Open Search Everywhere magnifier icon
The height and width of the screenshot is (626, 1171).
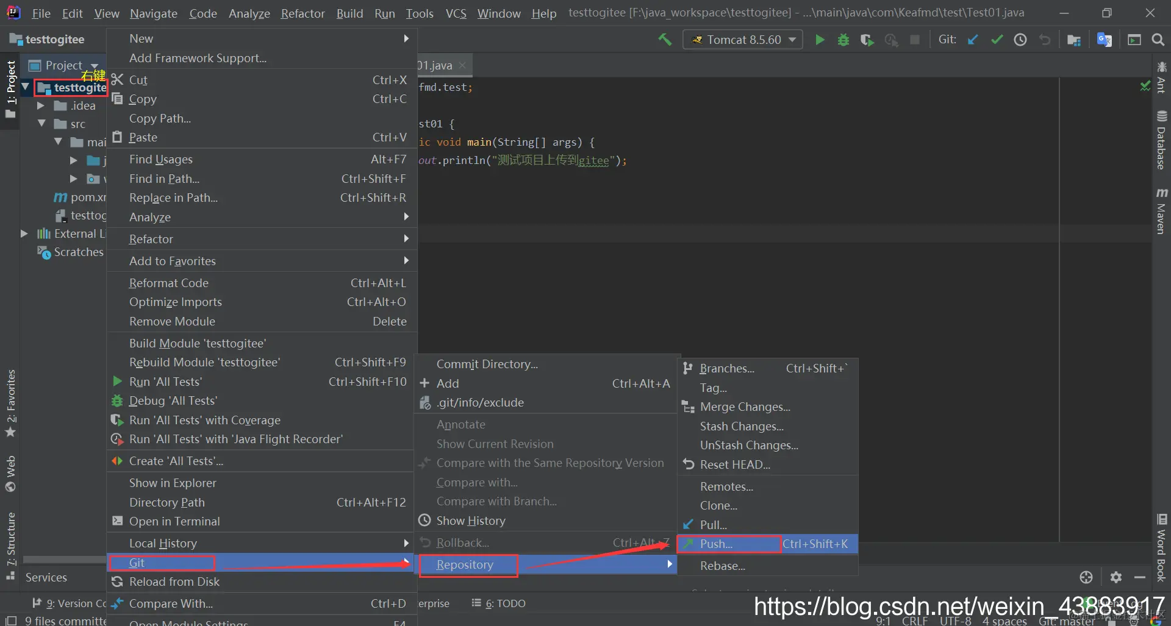click(1158, 40)
